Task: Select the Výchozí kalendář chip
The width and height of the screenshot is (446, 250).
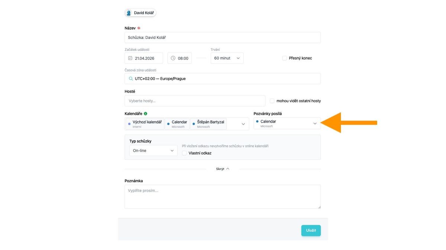Action: tap(145, 124)
